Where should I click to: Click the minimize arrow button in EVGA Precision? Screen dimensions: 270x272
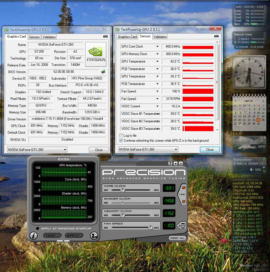coord(176,164)
